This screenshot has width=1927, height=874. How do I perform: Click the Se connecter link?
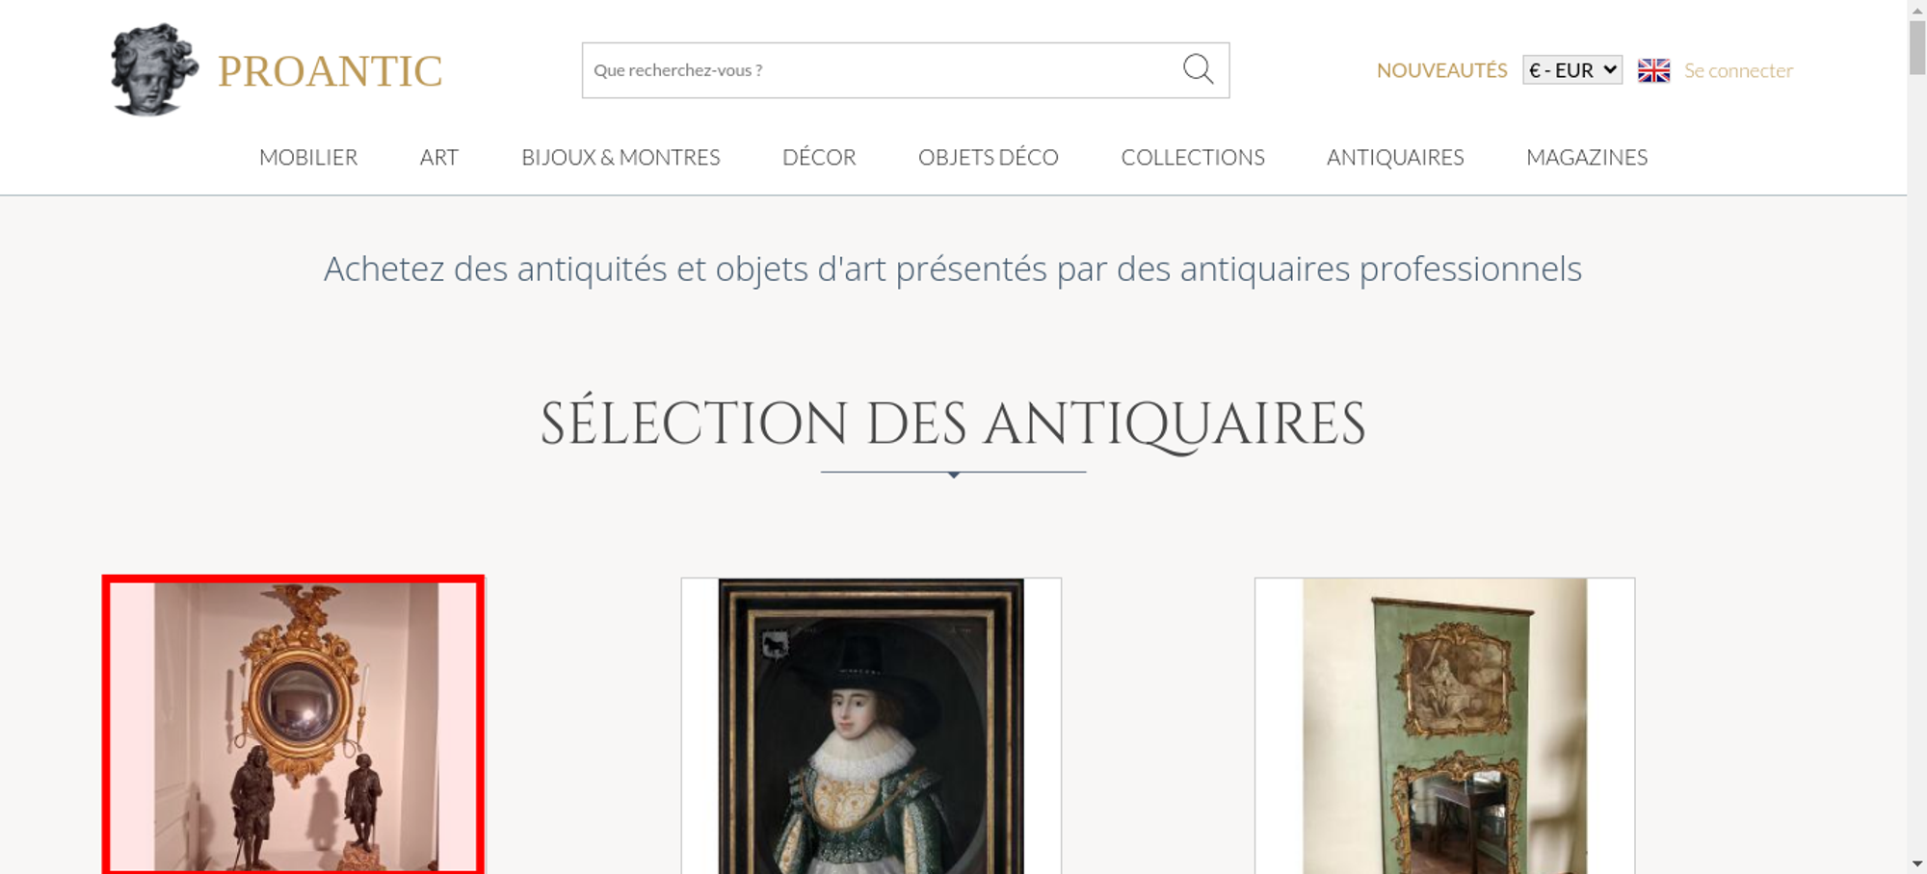(x=1738, y=70)
